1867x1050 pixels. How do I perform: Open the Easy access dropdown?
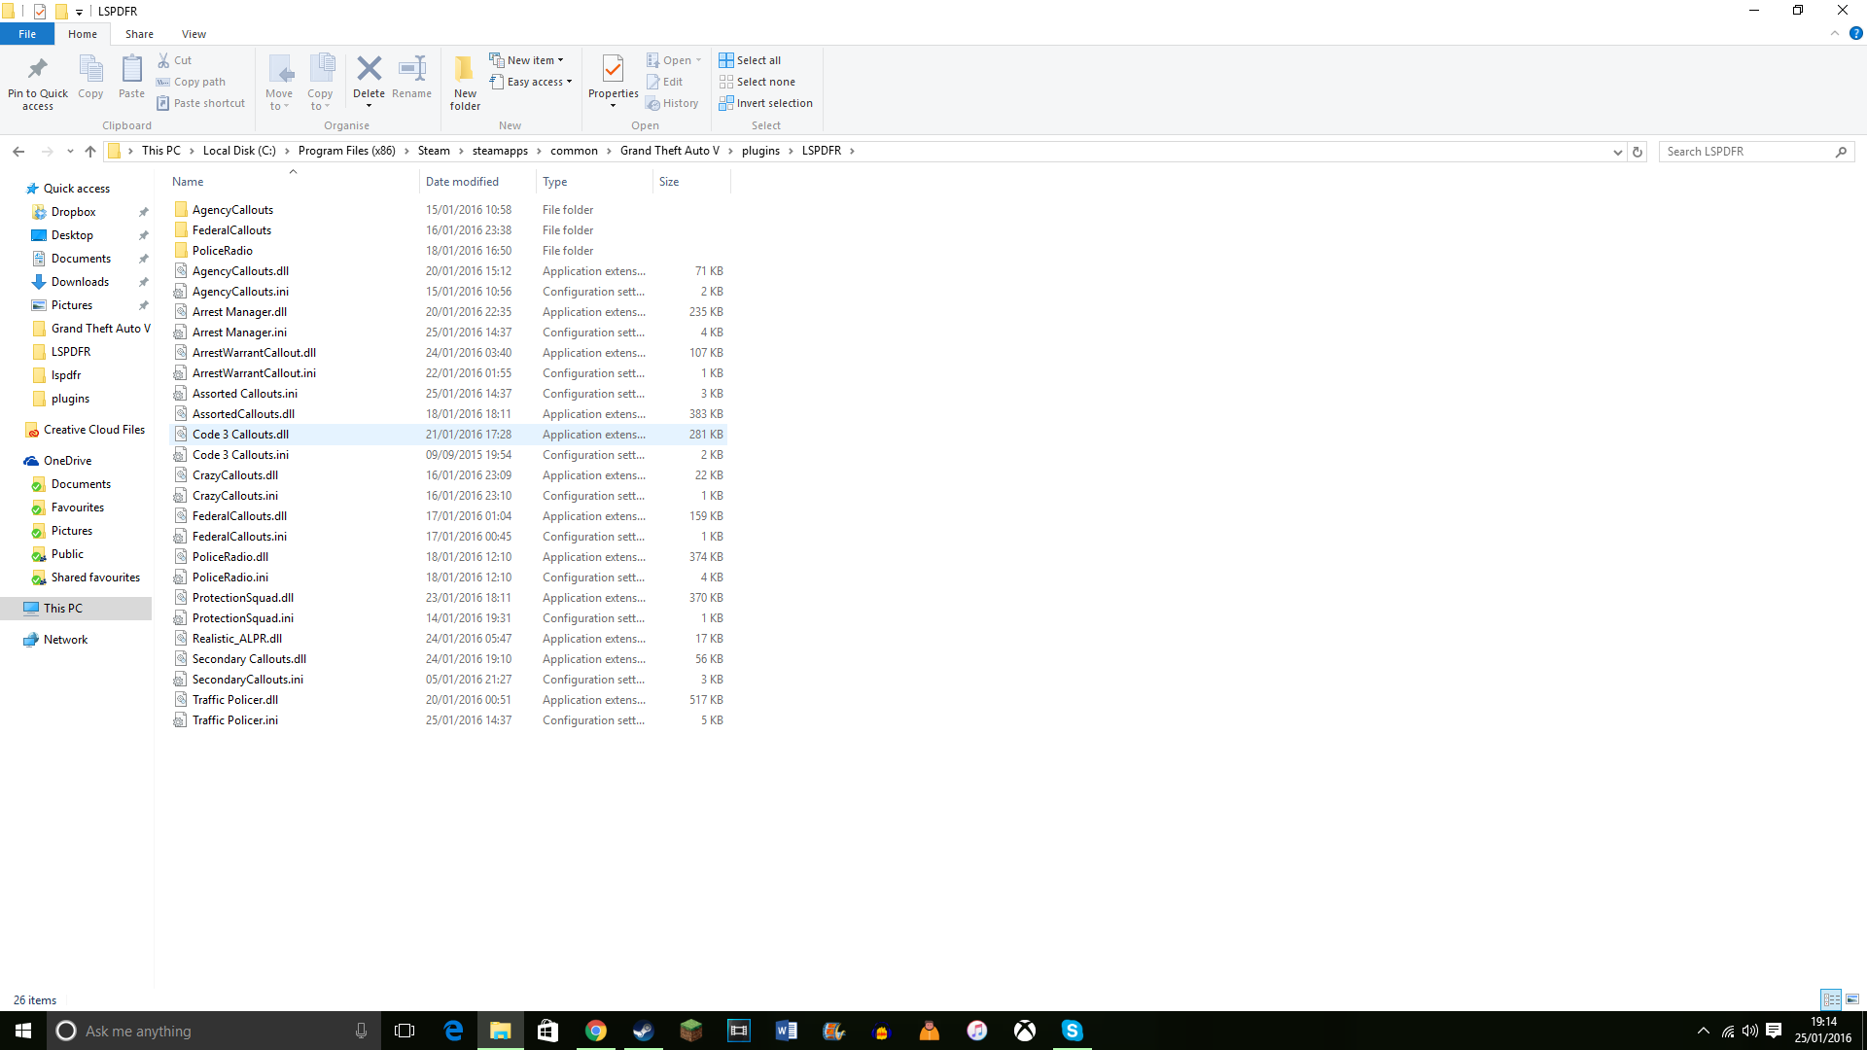[532, 82]
